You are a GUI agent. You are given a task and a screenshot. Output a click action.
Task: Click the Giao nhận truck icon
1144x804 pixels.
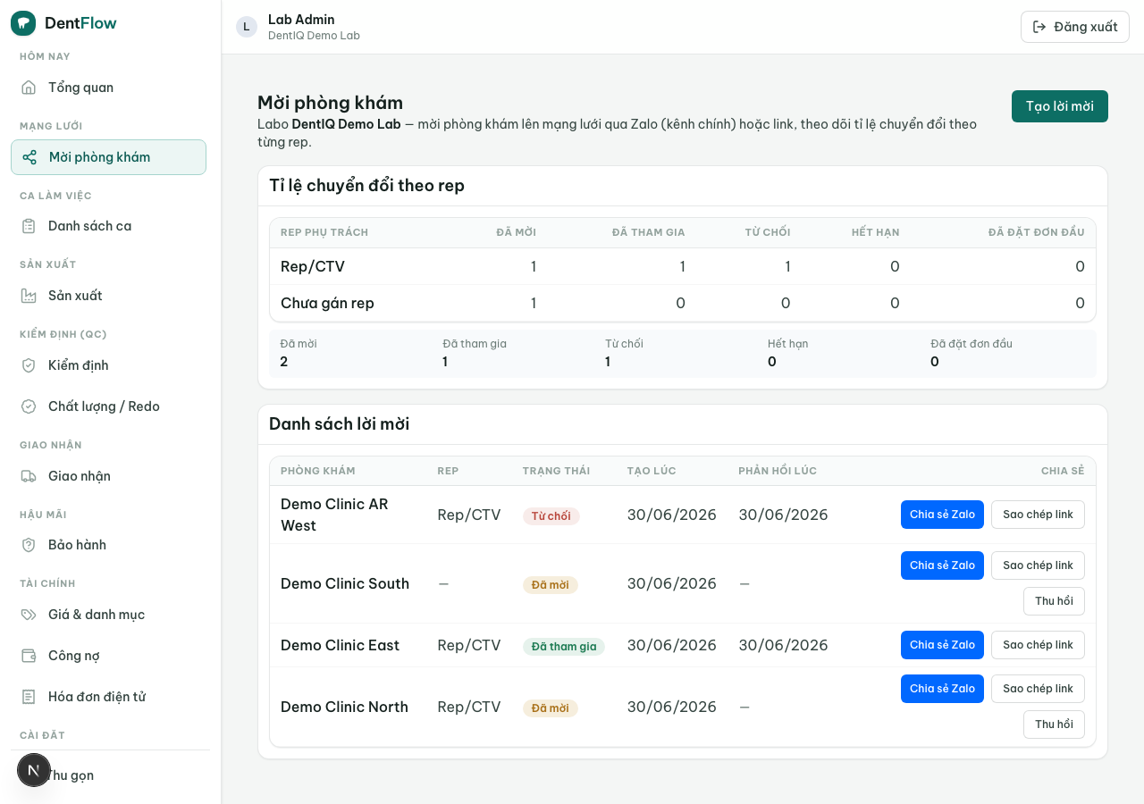pyautogui.click(x=29, y=476)
